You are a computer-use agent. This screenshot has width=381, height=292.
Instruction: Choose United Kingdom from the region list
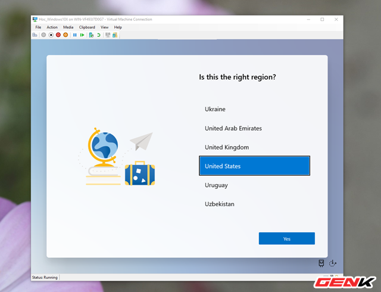click(x=254, y=147)
